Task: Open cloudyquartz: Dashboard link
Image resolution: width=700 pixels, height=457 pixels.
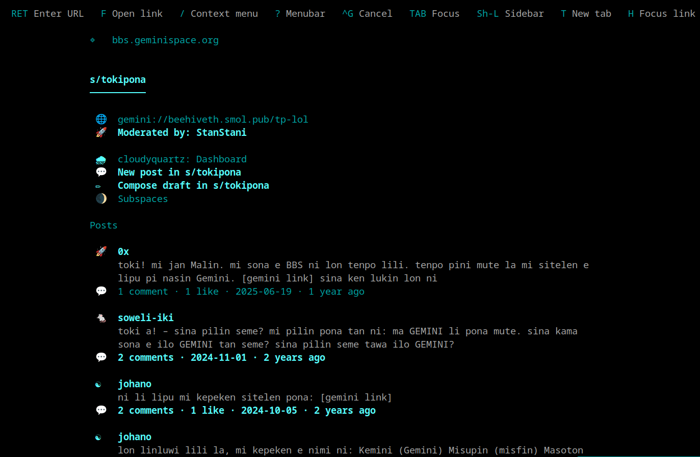Action: pyautogui.click(x=182, y=159)
